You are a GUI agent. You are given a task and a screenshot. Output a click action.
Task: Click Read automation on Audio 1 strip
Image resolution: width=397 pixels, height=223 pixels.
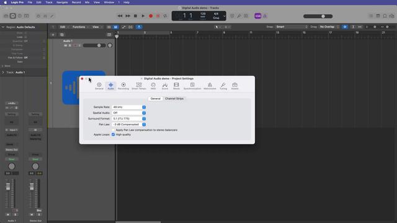click(x=12, y=159)
